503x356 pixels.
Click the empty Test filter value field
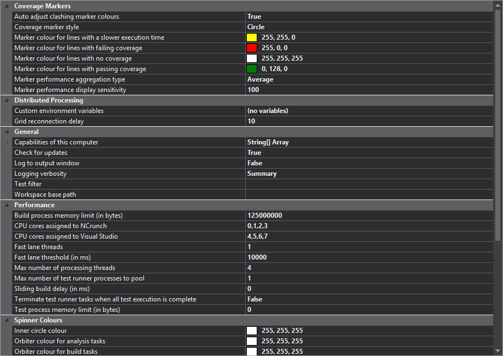point(369,184)
